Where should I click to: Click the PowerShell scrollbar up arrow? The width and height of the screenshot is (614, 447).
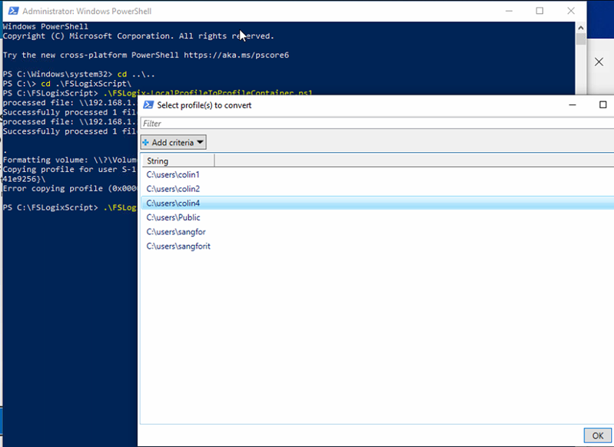pyautogui.click(x=581, y=28)
